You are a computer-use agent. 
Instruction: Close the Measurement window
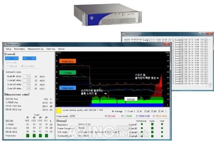[x=166, y=44]
